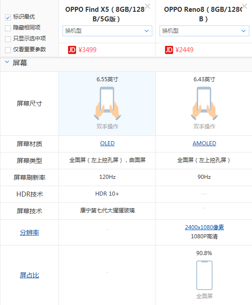Select the 6.43英寸 screen size value
The width and height of the screenshot is (252, 305).
click(204, 79)
